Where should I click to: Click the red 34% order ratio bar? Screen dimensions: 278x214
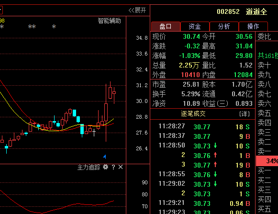[267, 161]
